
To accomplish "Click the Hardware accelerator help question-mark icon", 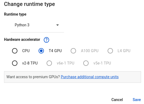I will [46, 40].
